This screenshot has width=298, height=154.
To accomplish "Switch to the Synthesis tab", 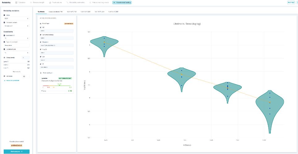I will tap(41, 12).
